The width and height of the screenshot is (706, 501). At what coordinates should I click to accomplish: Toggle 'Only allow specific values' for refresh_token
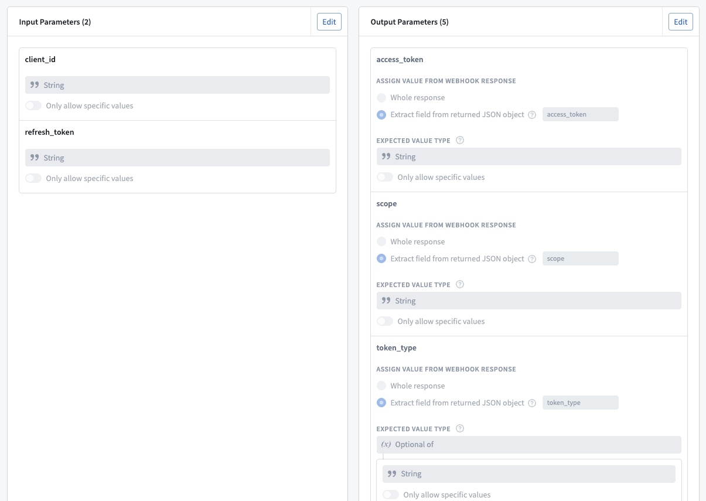click(x=33, y=178)
